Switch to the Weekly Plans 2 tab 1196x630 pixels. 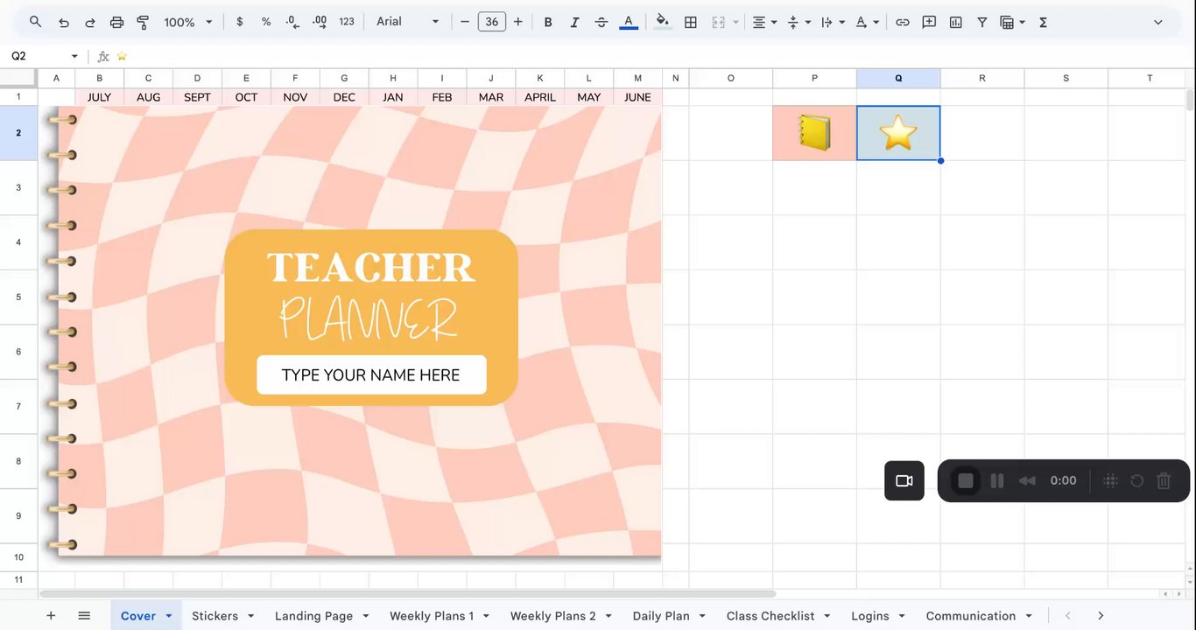click(553, 616)
